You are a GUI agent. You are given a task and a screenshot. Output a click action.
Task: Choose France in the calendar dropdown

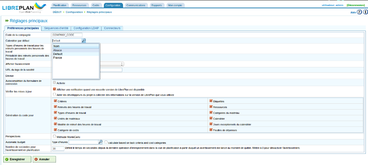(58, 58)
